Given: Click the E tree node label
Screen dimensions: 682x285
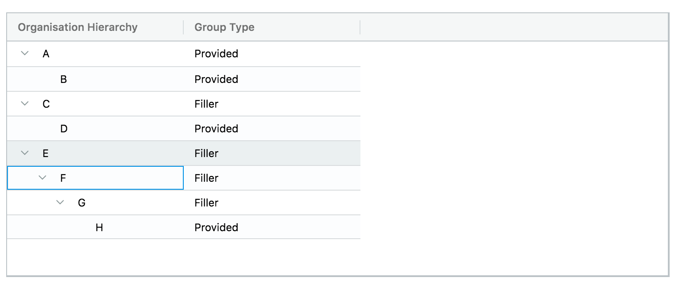Looking at the screenshot, I should pos(45,154).
